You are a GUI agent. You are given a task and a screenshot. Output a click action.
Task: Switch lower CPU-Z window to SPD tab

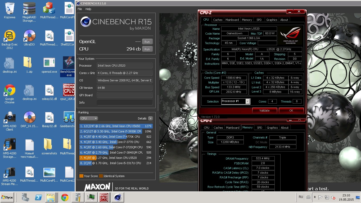[260, 128]
